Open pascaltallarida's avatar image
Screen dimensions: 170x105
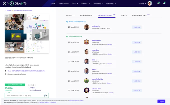(x=87, y=81)
